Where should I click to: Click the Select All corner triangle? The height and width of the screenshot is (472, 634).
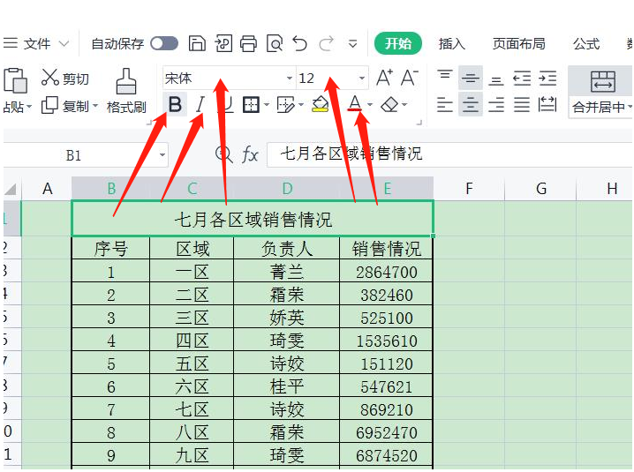[10, 189]
